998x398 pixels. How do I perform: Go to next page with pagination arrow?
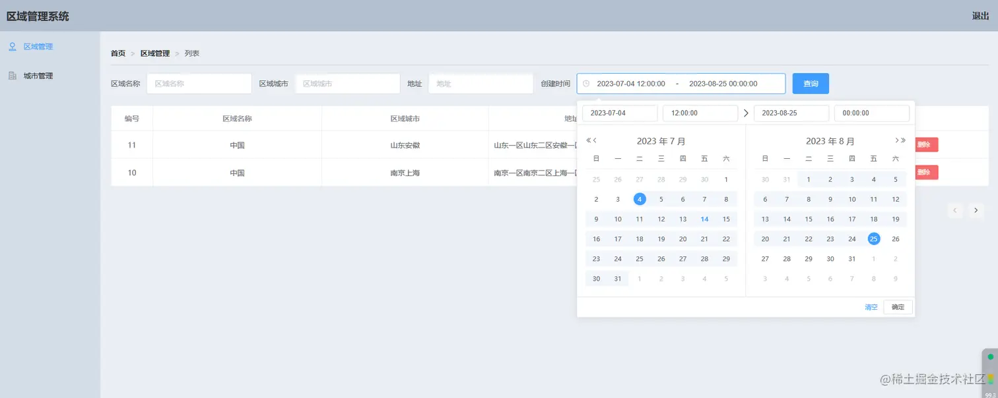976,211
